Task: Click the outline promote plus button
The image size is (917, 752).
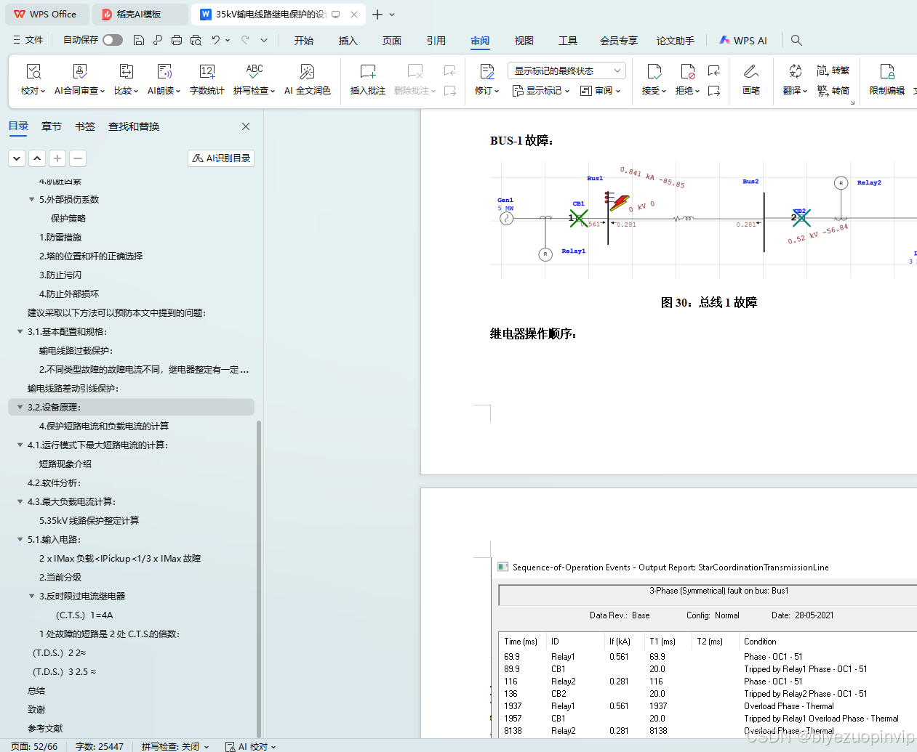Action: 57,158
